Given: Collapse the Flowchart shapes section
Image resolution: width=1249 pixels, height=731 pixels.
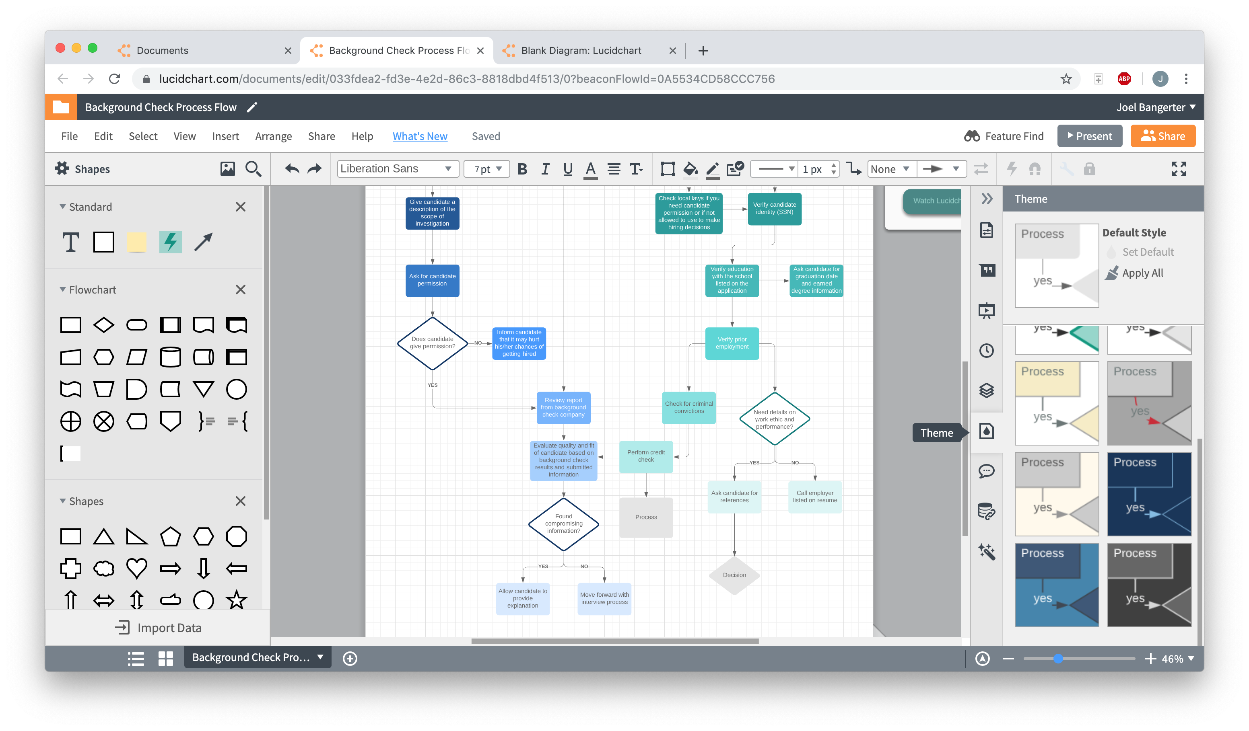Looking at the screenshot, I should (x=62, y=289).
